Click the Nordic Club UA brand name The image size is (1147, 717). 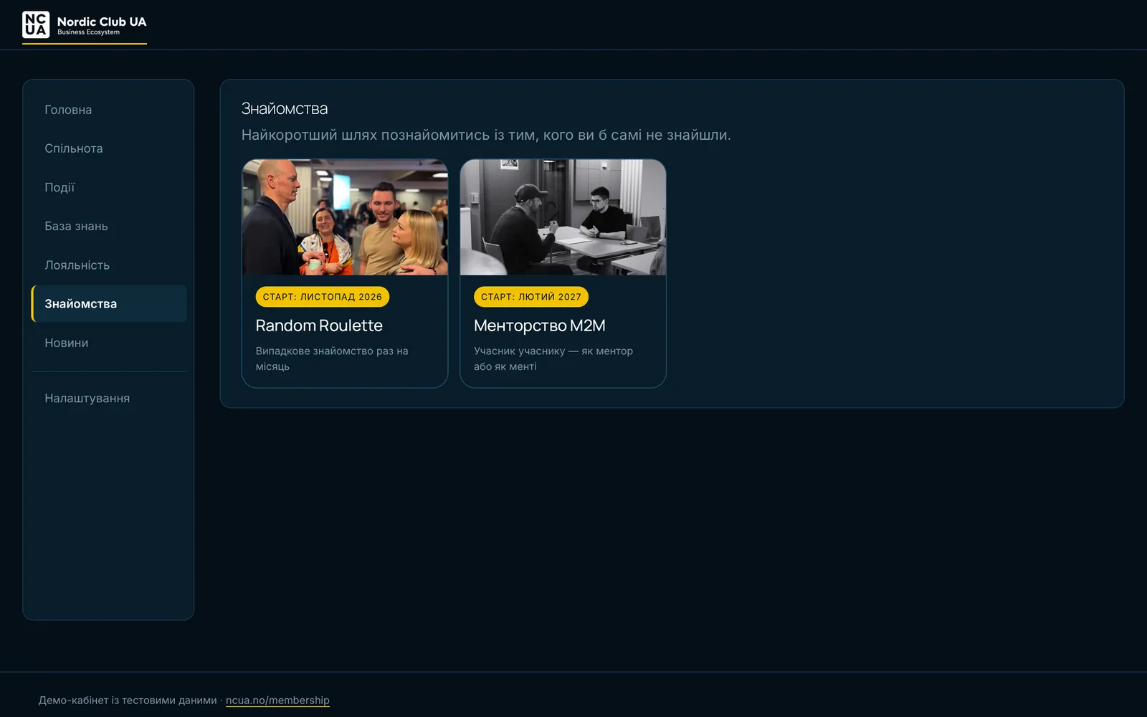(x=102, y=22)
